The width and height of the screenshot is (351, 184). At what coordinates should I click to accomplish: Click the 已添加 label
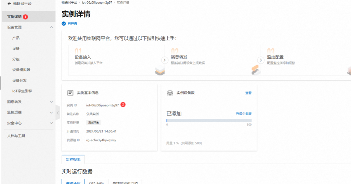coord(174,114)
